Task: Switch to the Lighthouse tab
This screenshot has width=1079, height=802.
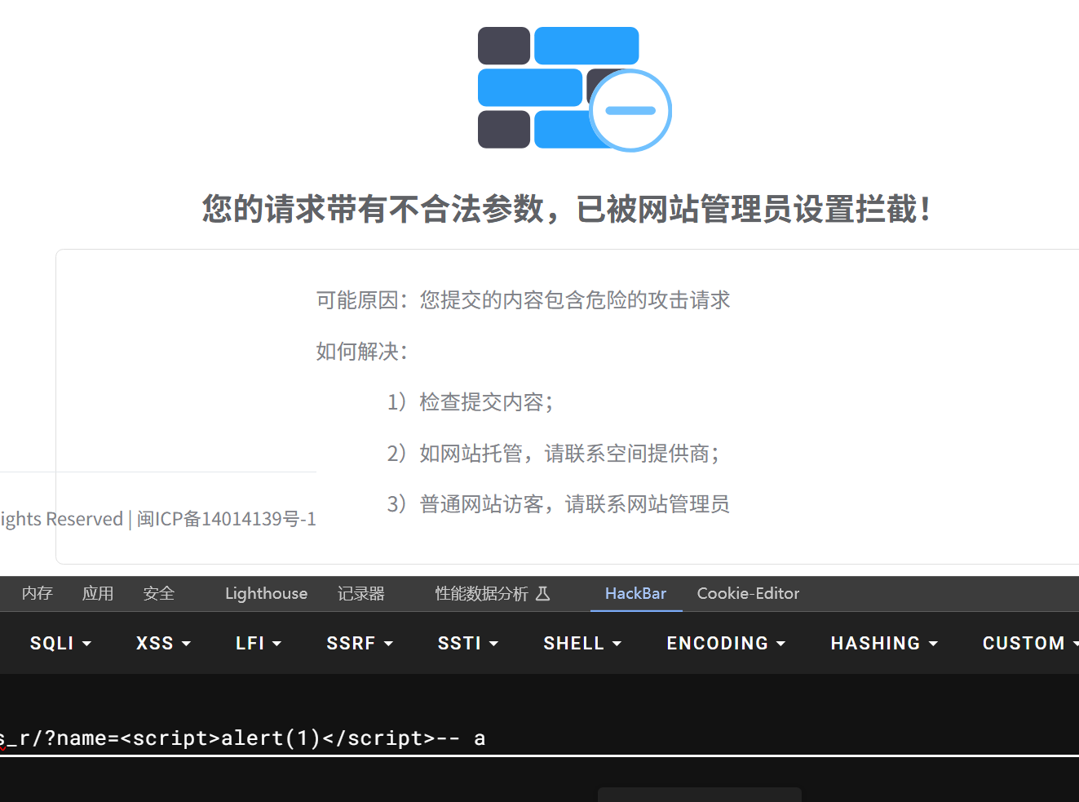Action: (x=267, y=594)
